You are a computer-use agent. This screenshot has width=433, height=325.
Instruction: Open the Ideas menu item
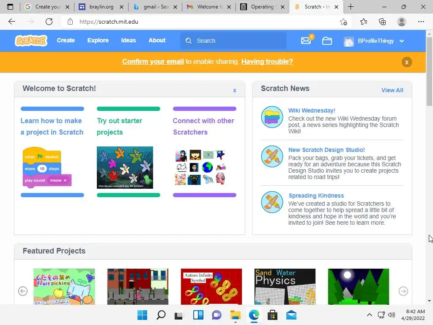[x=129, y=40]
